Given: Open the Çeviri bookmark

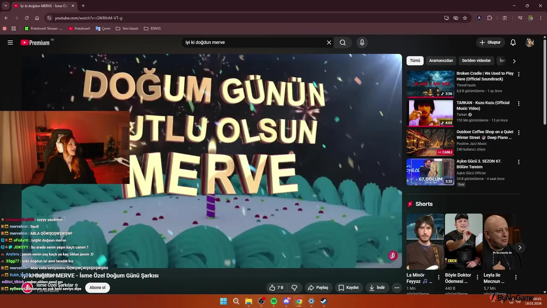Looking at the screenshot, I should (103, 29).
